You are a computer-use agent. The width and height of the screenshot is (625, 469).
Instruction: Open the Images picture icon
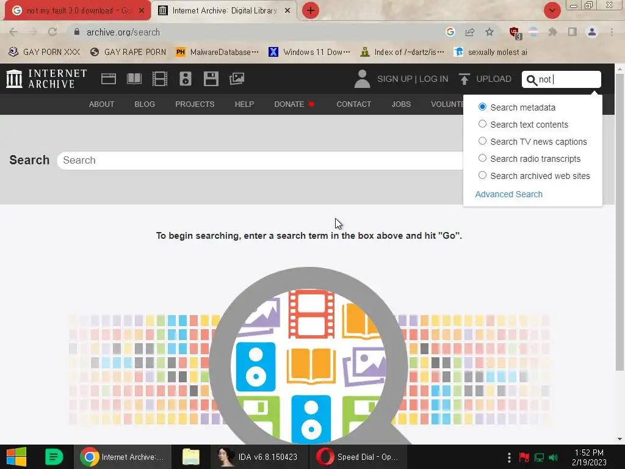click(x=237, y=79)
